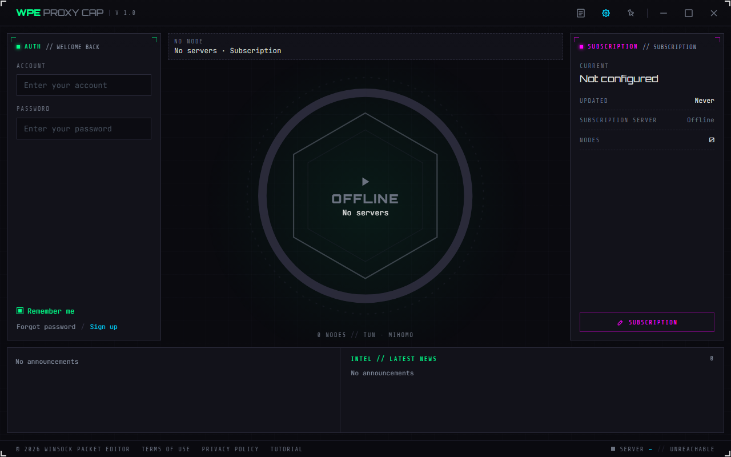731x457 pixels.
Task: Open the Tutorial footer link
Action: pos(286,449)
